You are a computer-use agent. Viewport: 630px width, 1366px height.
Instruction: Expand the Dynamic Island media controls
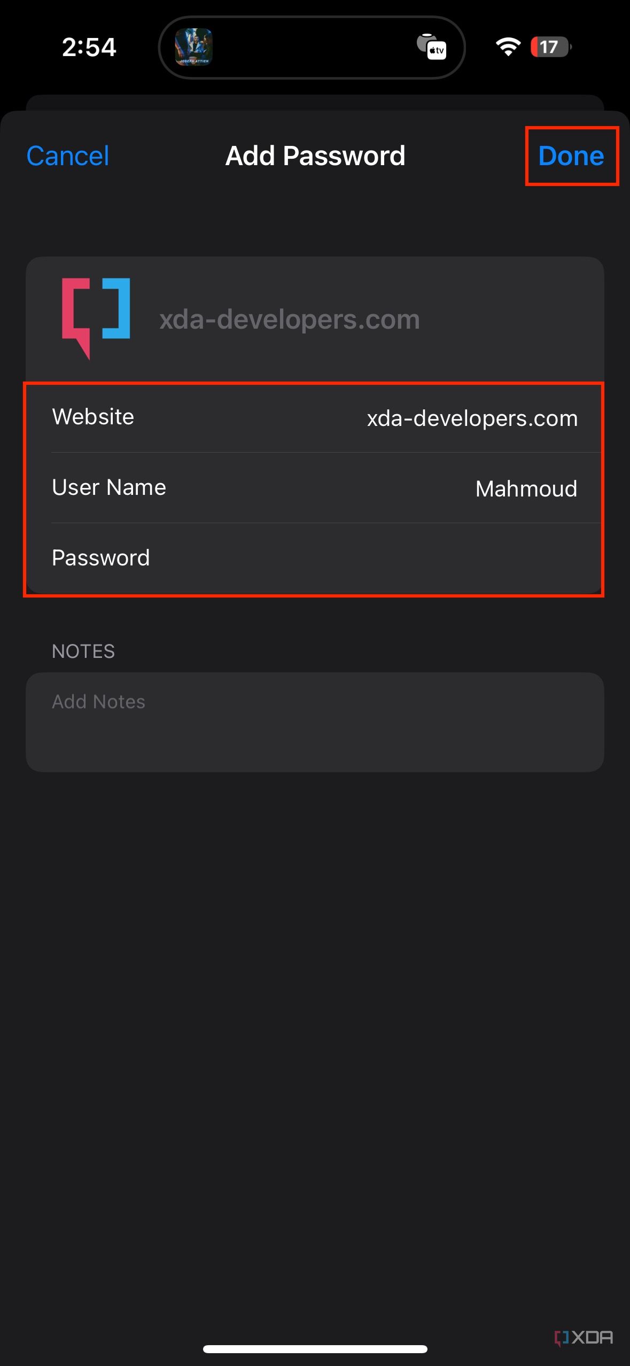[x=313, y=48]
